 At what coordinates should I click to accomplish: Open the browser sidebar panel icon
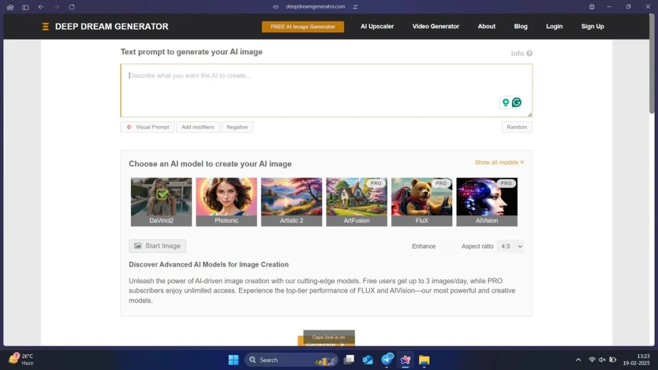(x=26, y=7)
